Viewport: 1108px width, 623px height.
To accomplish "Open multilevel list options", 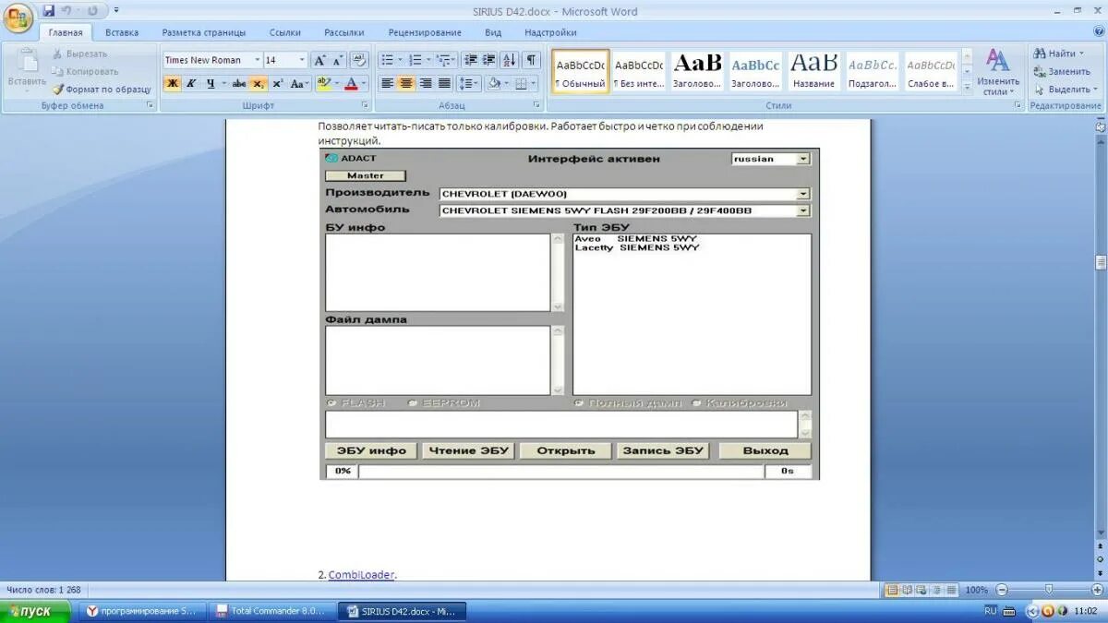I will [445, 60].
